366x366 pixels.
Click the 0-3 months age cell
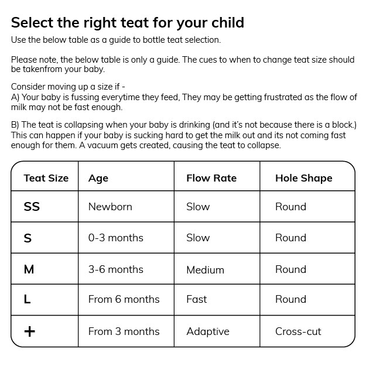point(115,238)
